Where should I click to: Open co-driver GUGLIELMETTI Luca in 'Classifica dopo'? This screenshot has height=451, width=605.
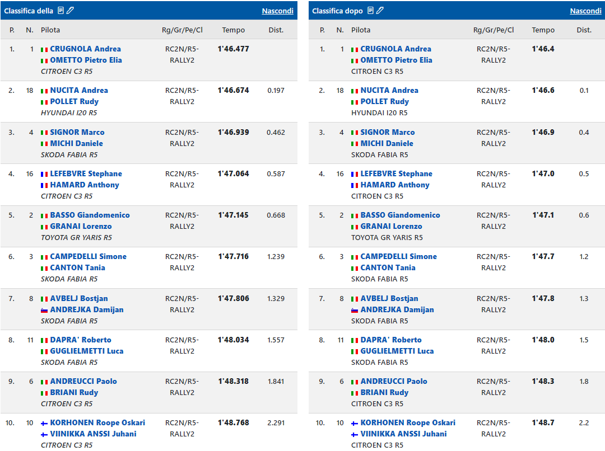(397, 351)
